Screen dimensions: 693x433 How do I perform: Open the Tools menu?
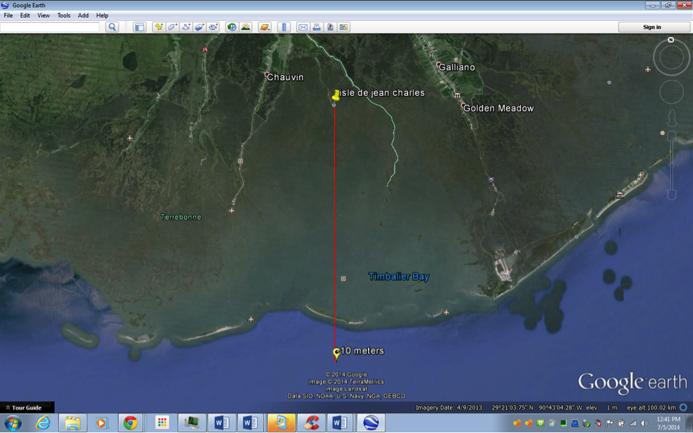click(x=63, y=15)
